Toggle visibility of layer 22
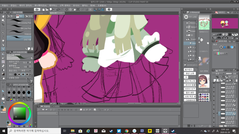Viewport: 239px width, 134px height. [x=214, y=88]
